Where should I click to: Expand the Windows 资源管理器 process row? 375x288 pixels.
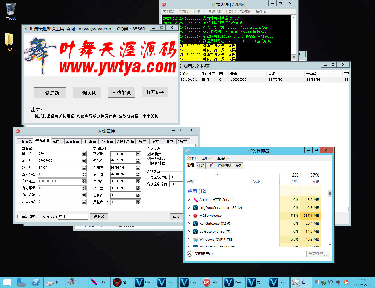pos(189,239)
